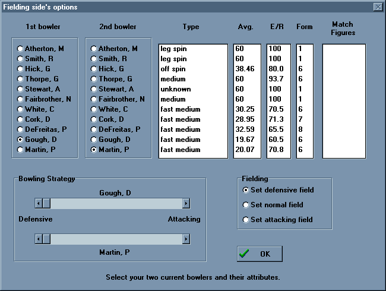
Task: Select Smith, R as 2nd bowler
Action: (94, 59)
